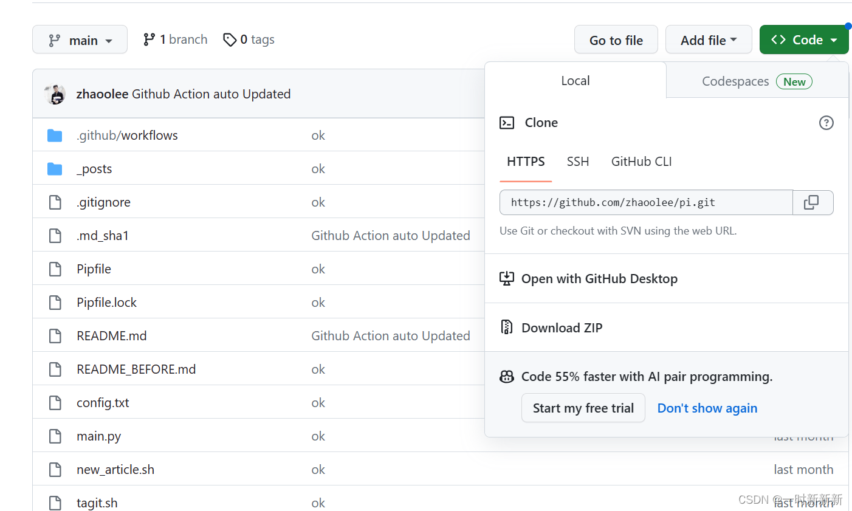Click the zhaoolee avatar image

[x=55, y=94]
